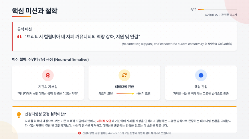Viewport: 249px width, 139px height.
Task: Click the 의료적 모델 label
Action: 105,94
